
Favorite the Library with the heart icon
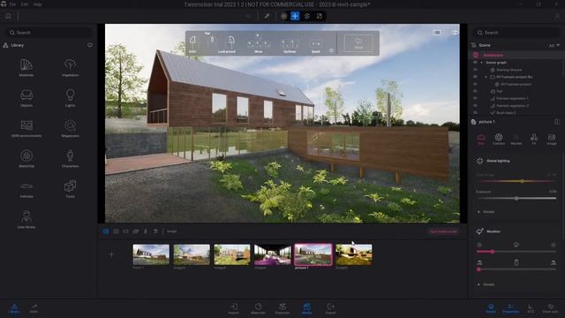pos(90,45)
